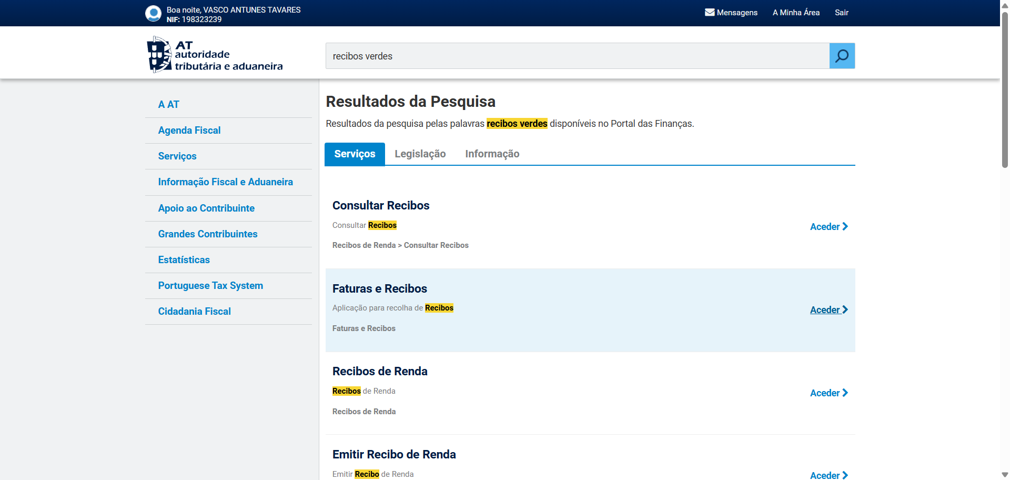Screen dimensions: 1010x480
Task: Click the search magnifier button
Action: [842, 56]
